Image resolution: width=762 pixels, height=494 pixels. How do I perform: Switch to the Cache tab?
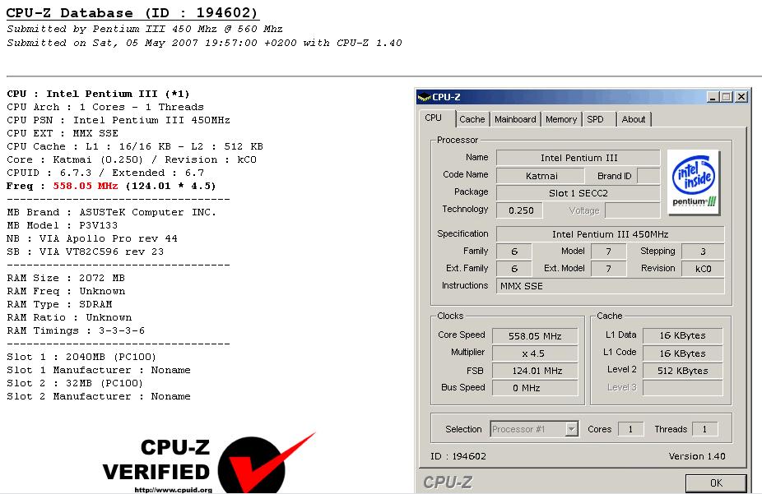tap(472, 119)
